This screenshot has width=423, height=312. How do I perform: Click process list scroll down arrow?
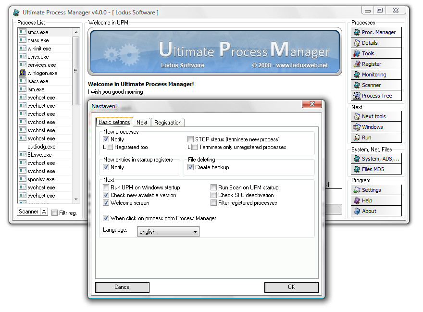pyautogui.click(x=76, y=200)
